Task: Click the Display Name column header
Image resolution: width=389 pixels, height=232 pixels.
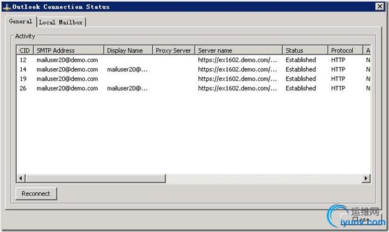Action: (x=128, y=50)
